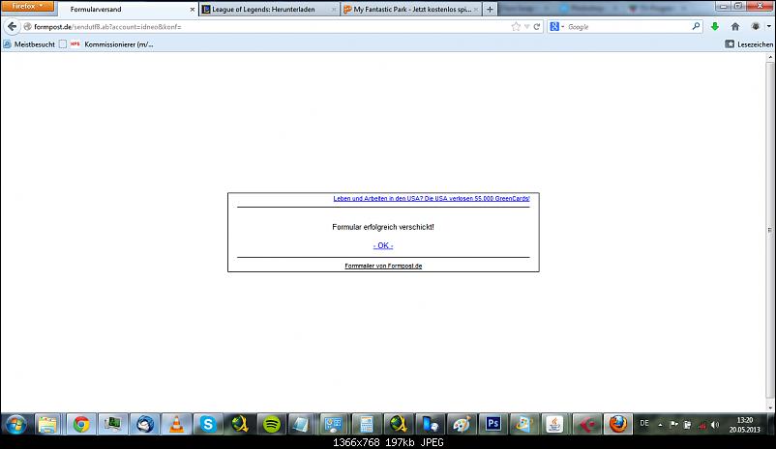Click the Formmailer von Formpost.de link
This screenshot has height=449, width=776.
point(383,266)
